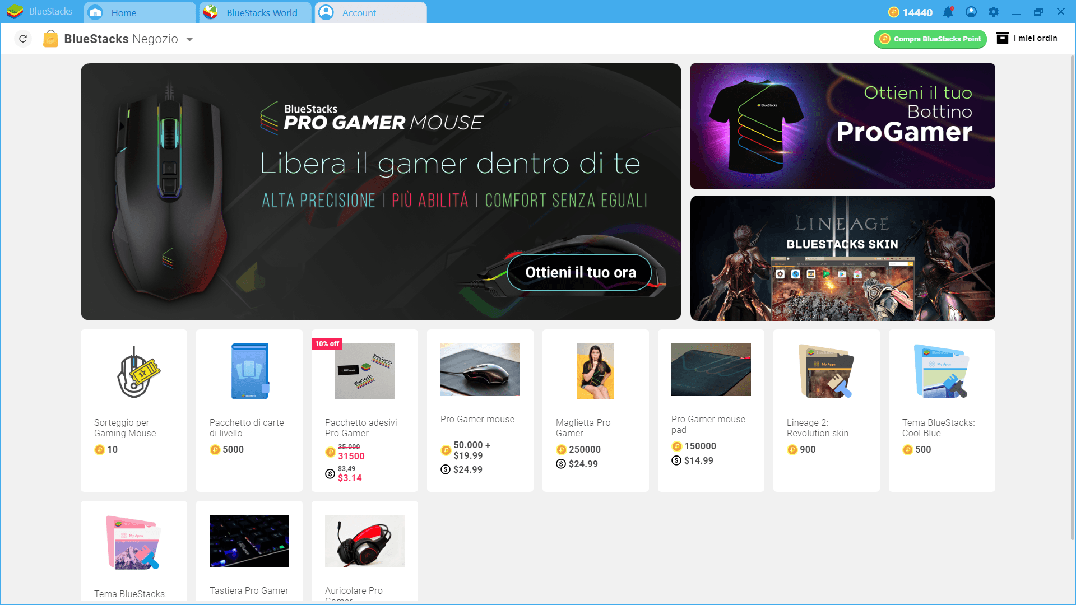Toggle the ProGamer t-shirt banner
Screen dimensions: 1076x605
[842, 125]
